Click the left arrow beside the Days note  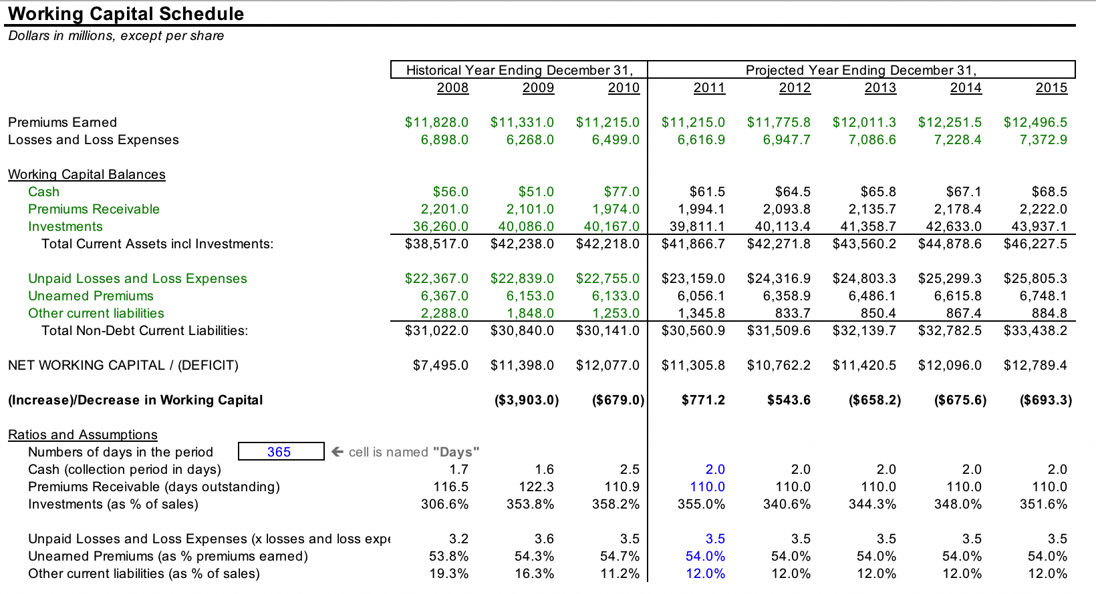tap(337, 452)
